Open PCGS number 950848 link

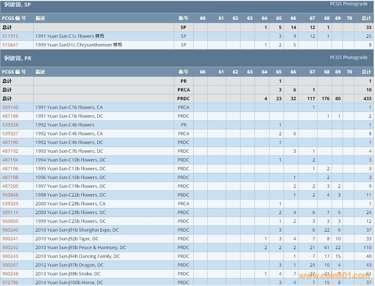pyautogui.click(x=10, y=195)
